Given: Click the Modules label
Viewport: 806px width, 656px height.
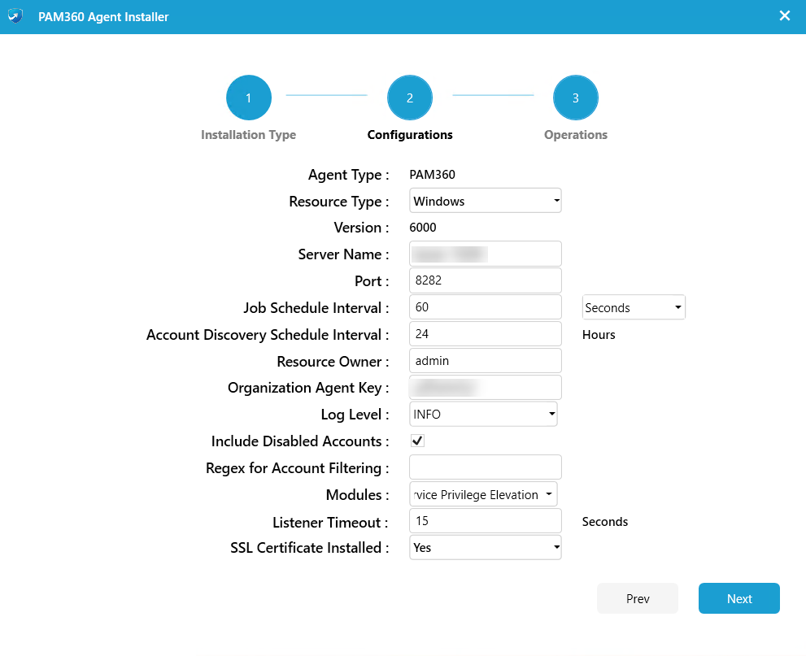Looking at the screenshot, I should [x=357, y=495].
